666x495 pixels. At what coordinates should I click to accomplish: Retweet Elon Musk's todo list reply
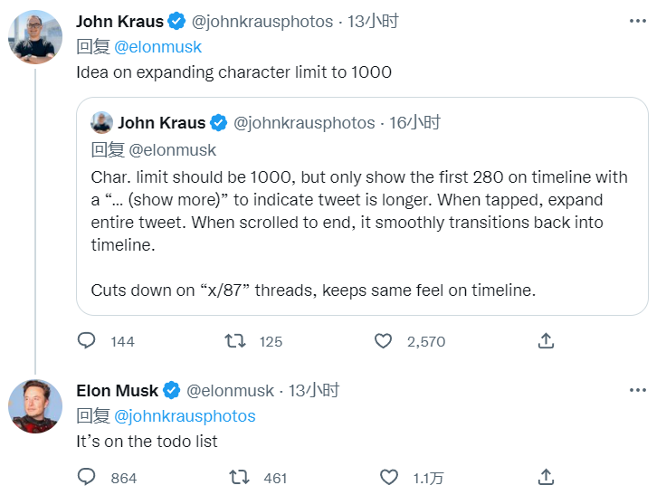(x=240, y=477)
